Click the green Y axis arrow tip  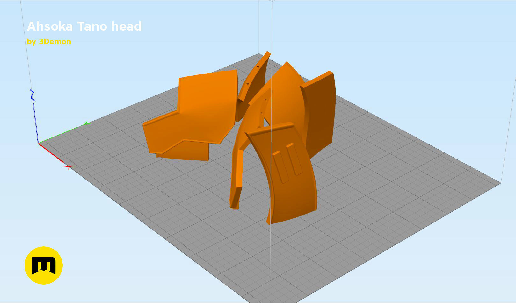click(x=86, y=123)
